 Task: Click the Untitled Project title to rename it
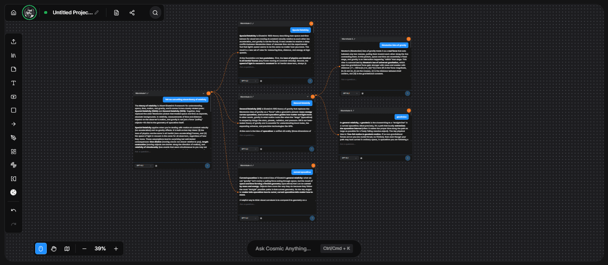point(73,12)
